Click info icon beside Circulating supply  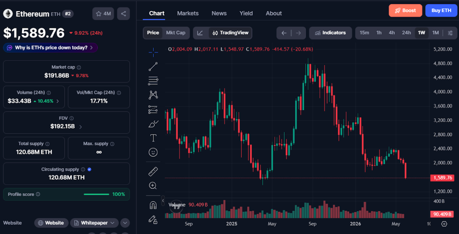click(83, 169)
